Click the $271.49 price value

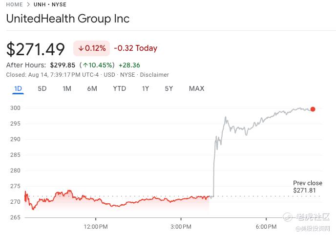click(36, 49)
